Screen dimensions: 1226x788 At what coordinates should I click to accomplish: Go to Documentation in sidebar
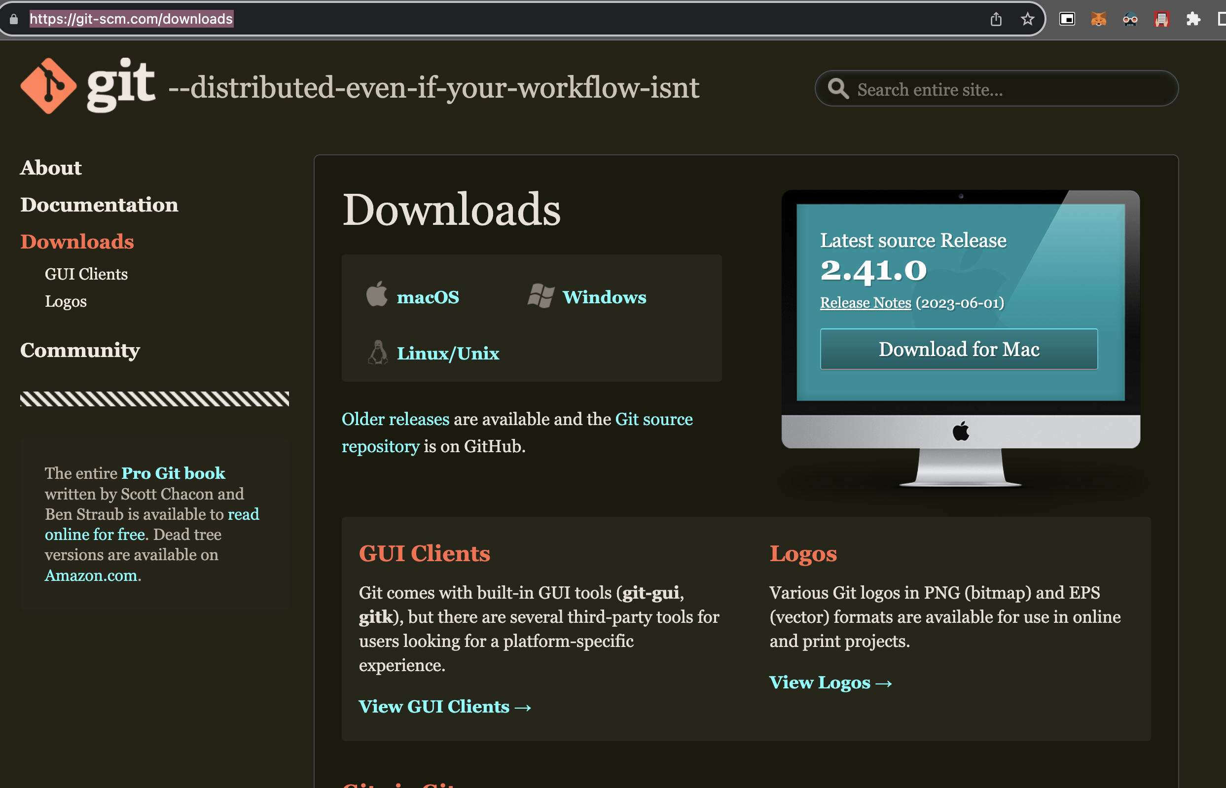click(99, 205)
